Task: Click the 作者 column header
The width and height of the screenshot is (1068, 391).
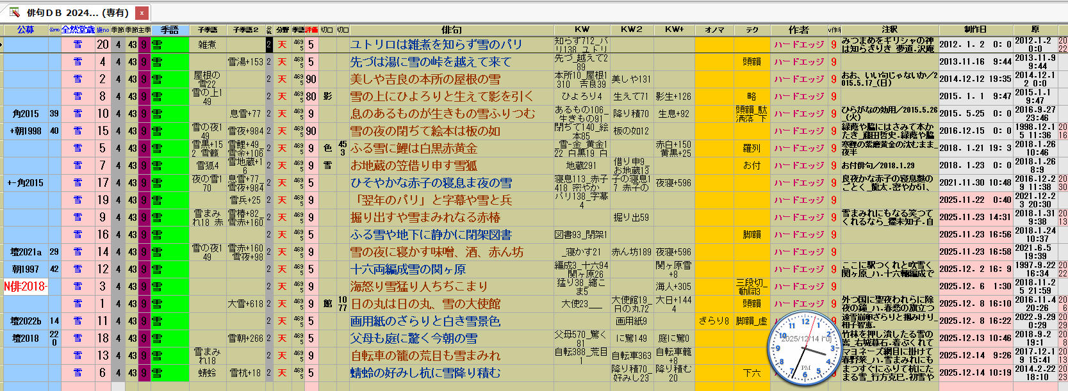Action: 798,30
